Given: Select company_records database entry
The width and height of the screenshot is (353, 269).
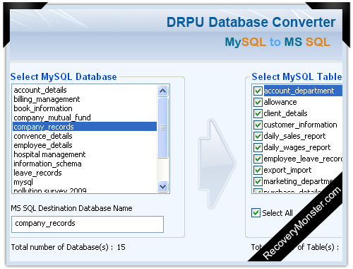Looking at the screenshot, I should [85, 127].
